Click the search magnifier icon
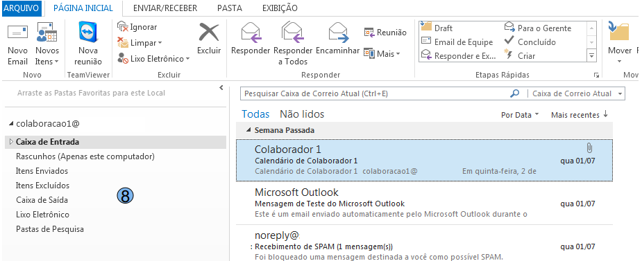642x261 pixels. pos(515,93)
